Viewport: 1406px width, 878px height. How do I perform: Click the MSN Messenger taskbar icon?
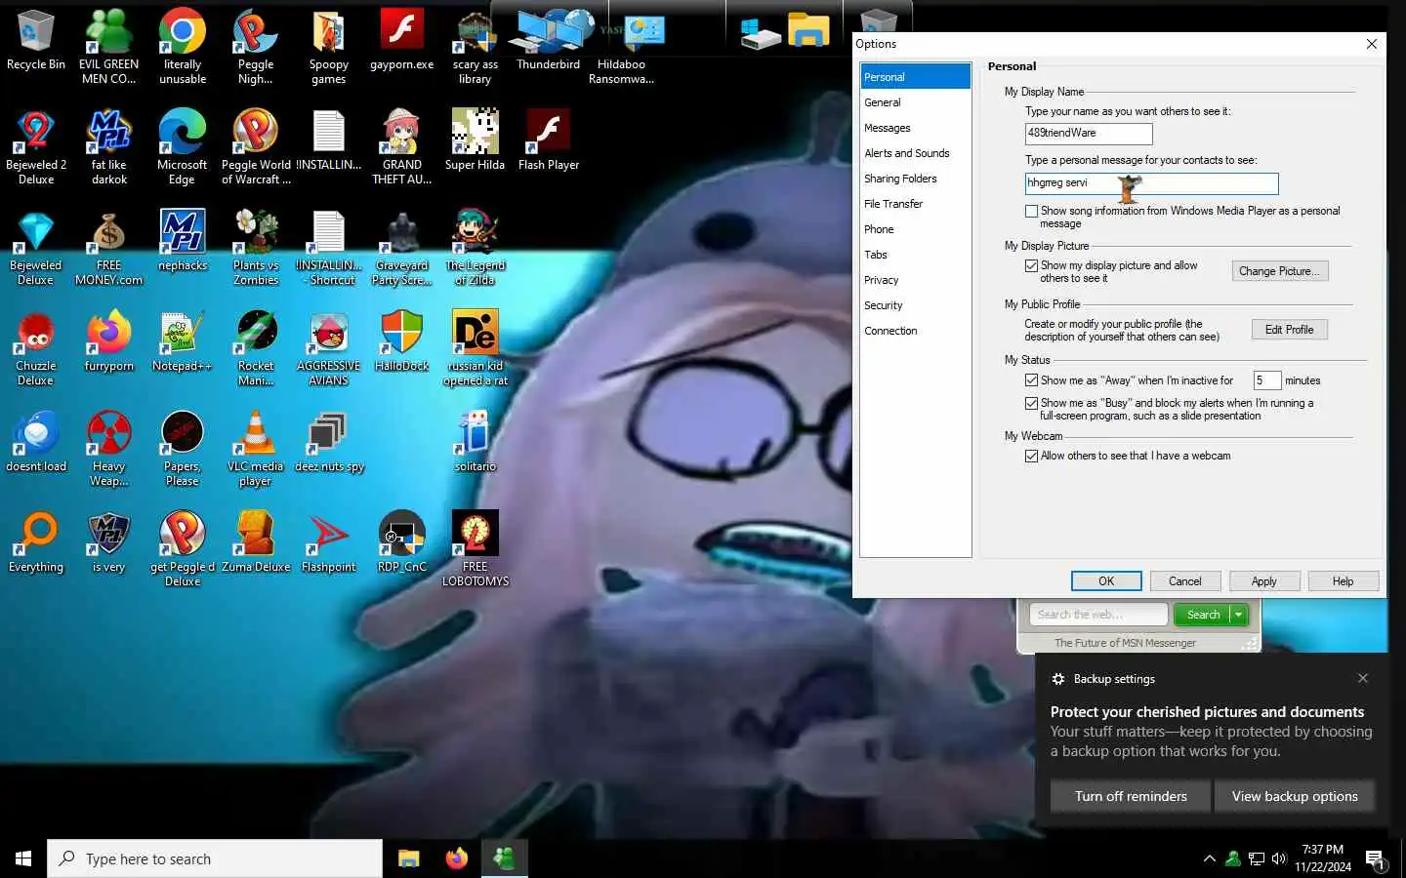[504, 858]
